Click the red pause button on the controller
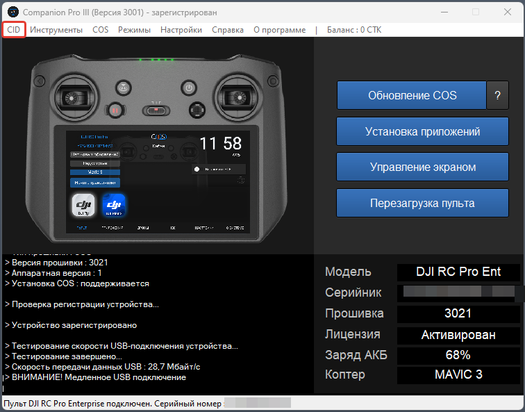This screenshot has height=412, width=525. pos(115,110)
